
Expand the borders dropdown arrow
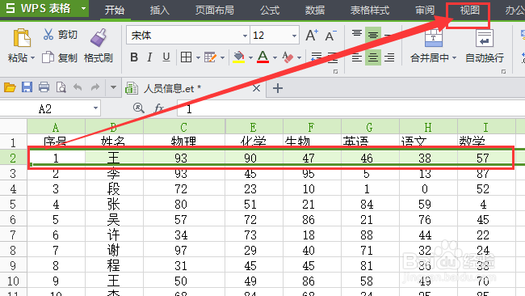[x=198, y=58]
